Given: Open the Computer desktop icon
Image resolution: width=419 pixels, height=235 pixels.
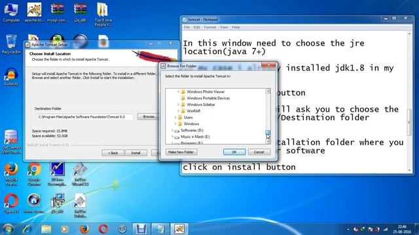Looking at the screenshot, I should 11,13.
